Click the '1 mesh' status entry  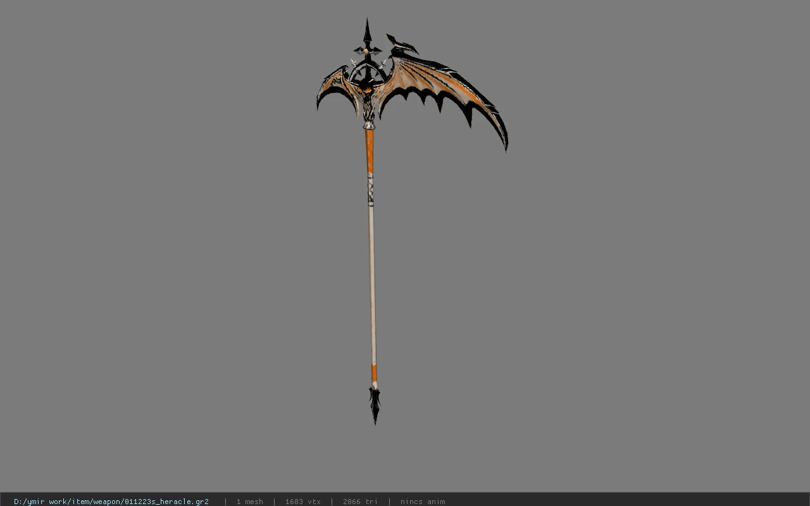[x=249, y=502]
